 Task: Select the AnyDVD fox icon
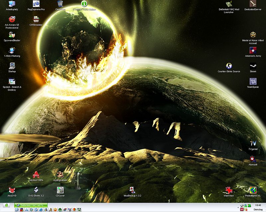[12, 190]
